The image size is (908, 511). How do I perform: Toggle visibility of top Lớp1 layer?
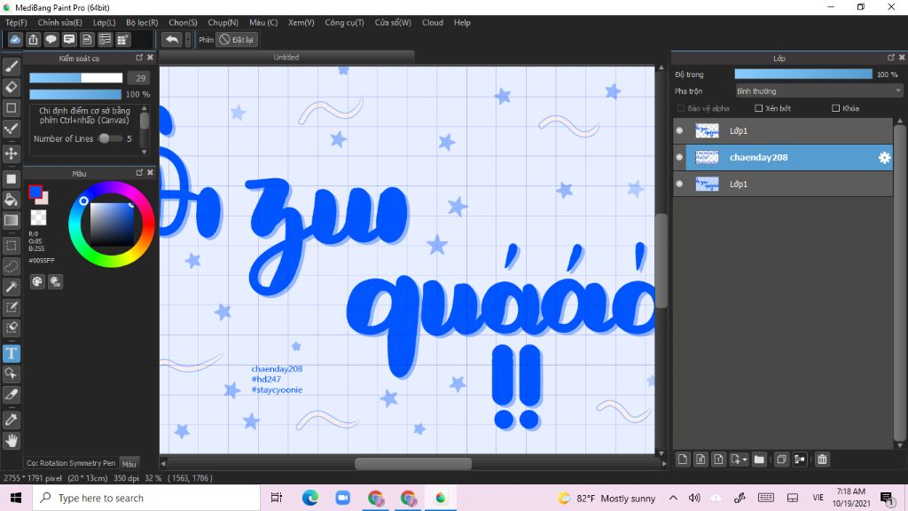[x=679, y=130]
